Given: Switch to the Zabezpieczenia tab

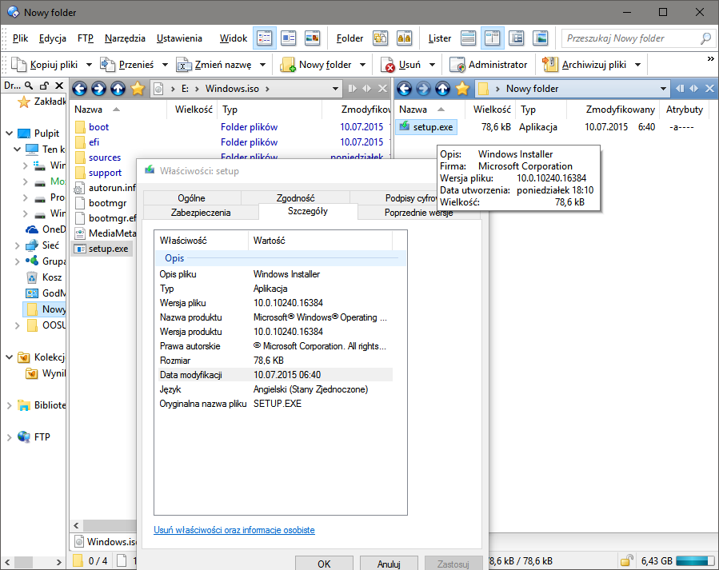Looking at the screenshot, I should point(201,213).
